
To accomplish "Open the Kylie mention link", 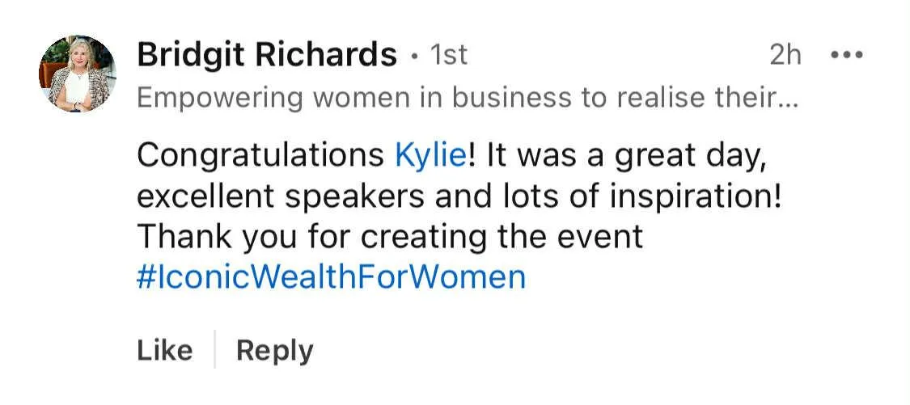I will 430,157.
